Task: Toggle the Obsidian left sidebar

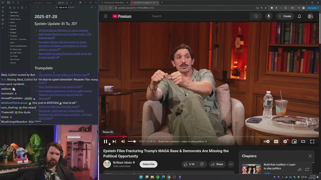Action: (3, 2)
